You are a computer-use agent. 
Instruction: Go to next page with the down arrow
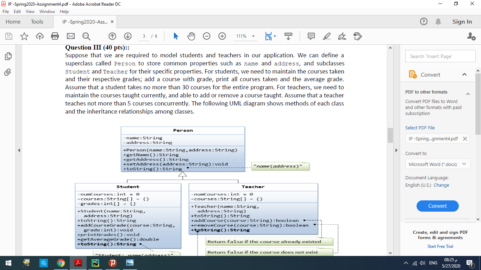(127, 36)
